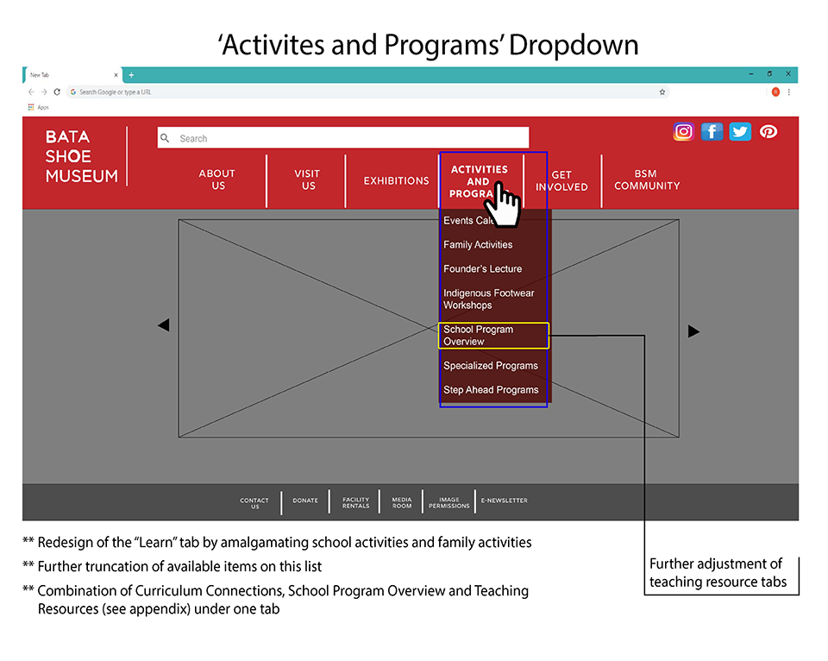Select Step Ahead Programs item
828x661 pixels.
click(491, 390)
